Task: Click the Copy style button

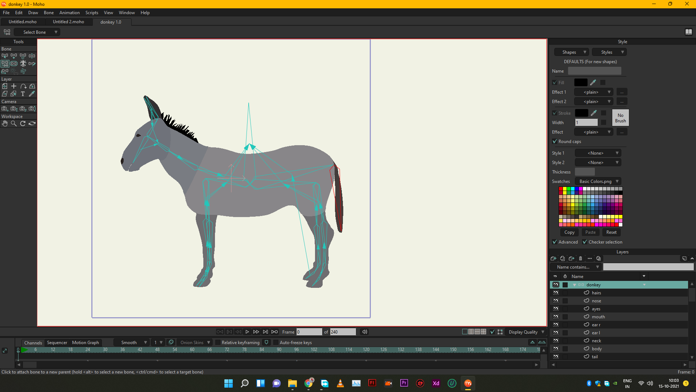Action: pyautogui.click(x=569, y=232)
